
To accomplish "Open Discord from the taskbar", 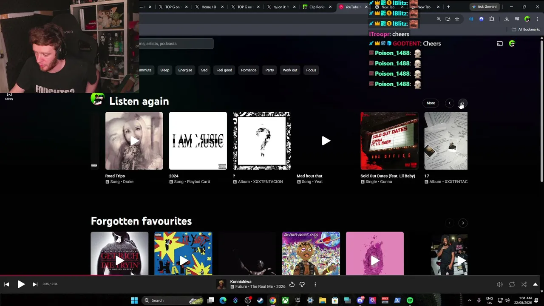I will pos(360,300).
